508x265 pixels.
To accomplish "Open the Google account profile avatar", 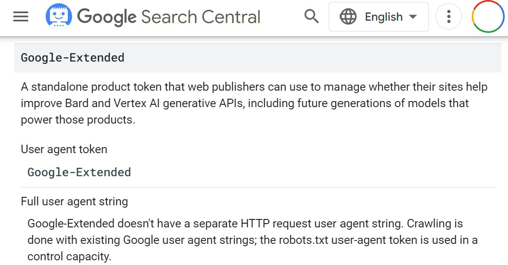I will 488,16.
